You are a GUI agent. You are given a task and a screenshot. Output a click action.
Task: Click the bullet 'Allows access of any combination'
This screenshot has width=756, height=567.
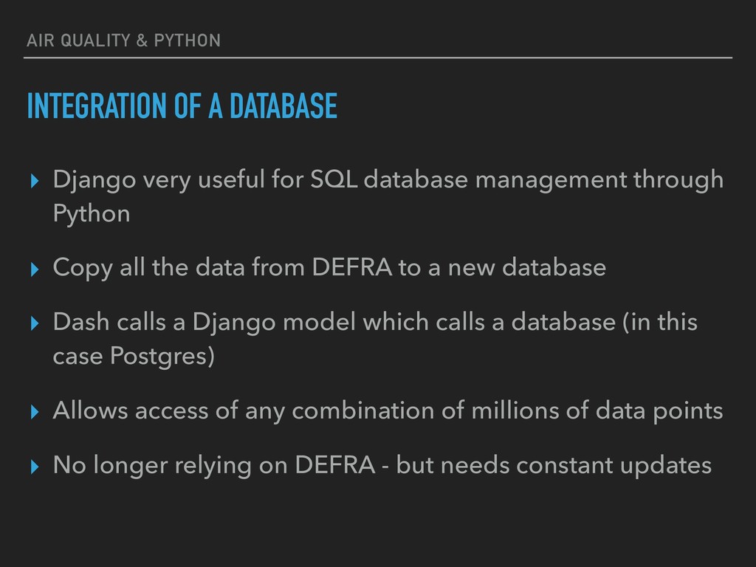388,411
